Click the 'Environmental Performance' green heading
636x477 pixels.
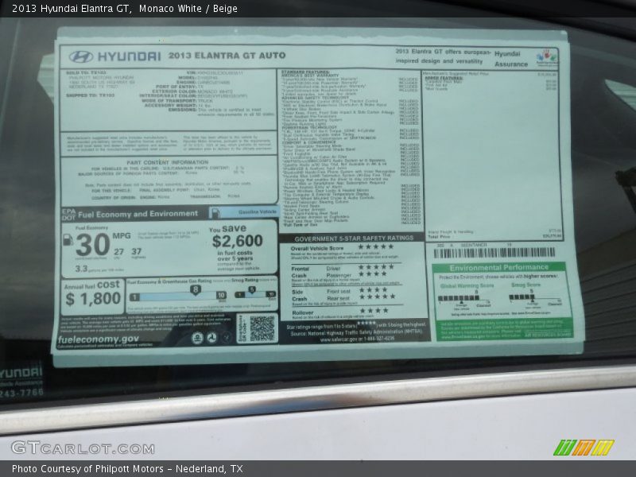pos(499,267)
